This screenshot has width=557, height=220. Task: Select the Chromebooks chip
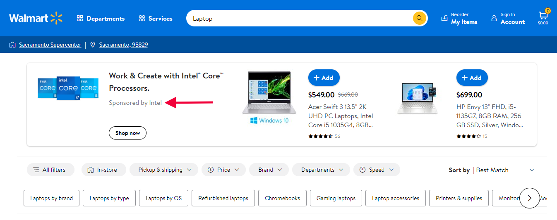(282, 198)
